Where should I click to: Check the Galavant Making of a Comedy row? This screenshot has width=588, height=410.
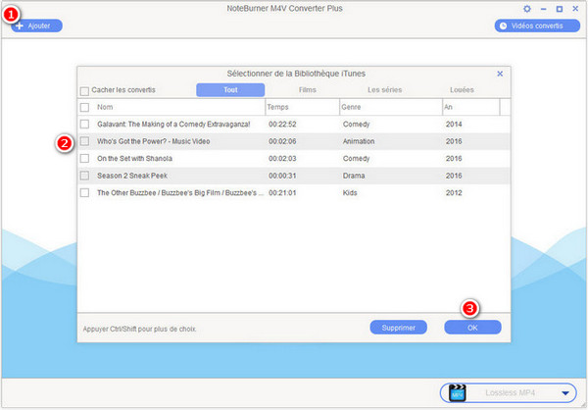[x=84, y=124]
